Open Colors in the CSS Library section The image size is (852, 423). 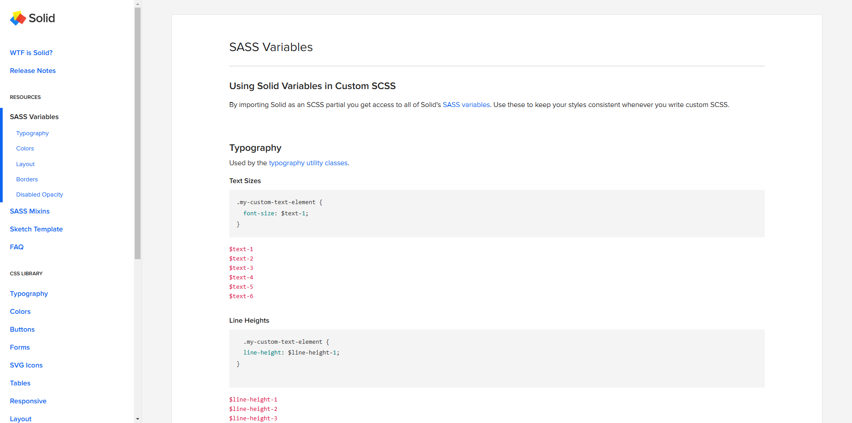click(20, 312)
